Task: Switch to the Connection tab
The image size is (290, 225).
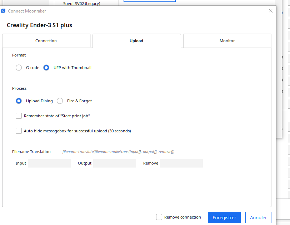Action: click(46, 41)
